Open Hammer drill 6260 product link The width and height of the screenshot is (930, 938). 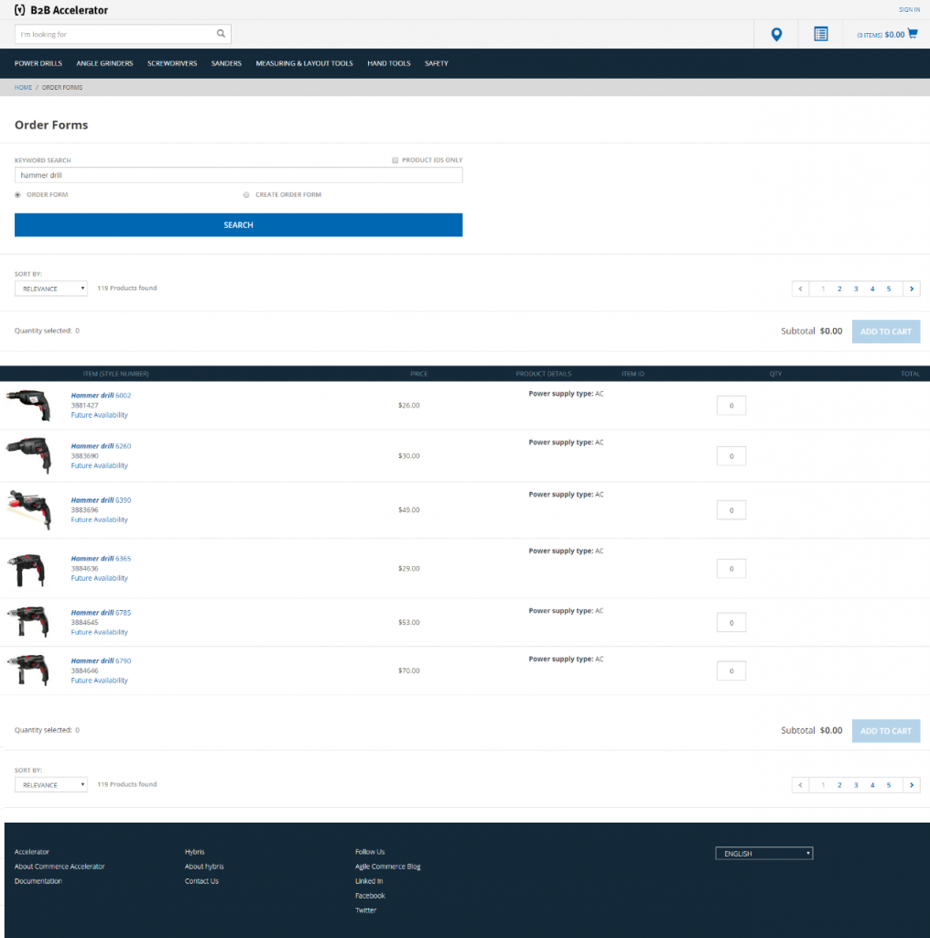click(101, 446)
